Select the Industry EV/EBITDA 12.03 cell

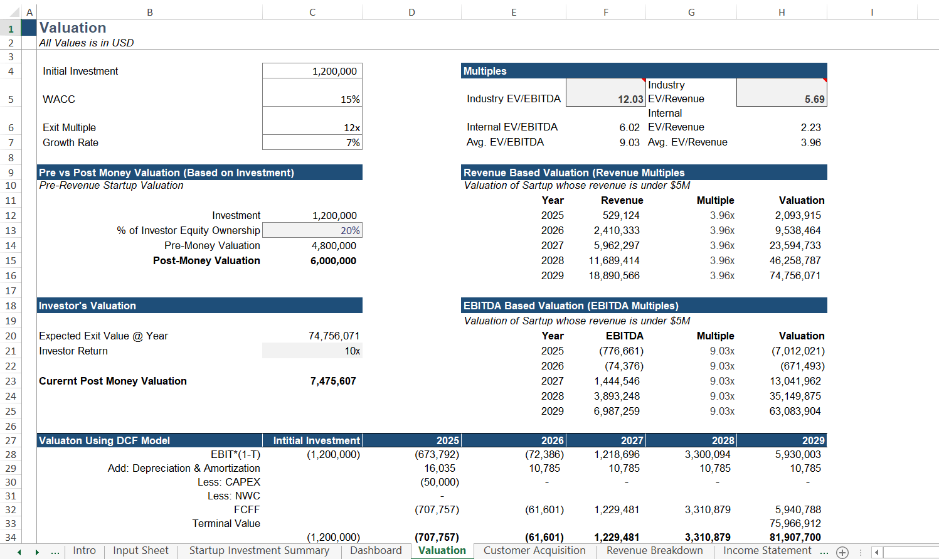(605, 93)
